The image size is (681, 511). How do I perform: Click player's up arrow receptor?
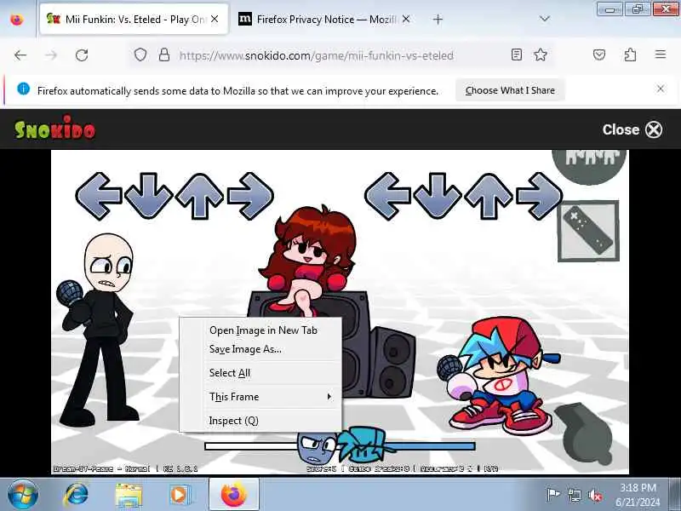pyautogui.click(x=489, y=196)
